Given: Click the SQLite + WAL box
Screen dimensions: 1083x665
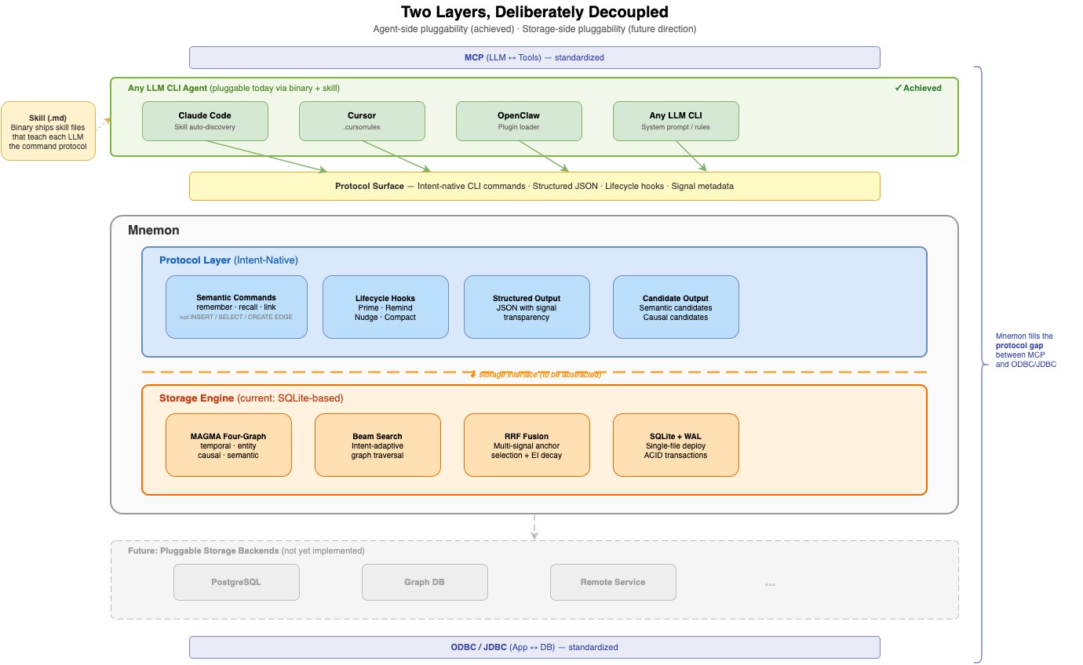Looking at the screenshot, I should pos(676,445).
